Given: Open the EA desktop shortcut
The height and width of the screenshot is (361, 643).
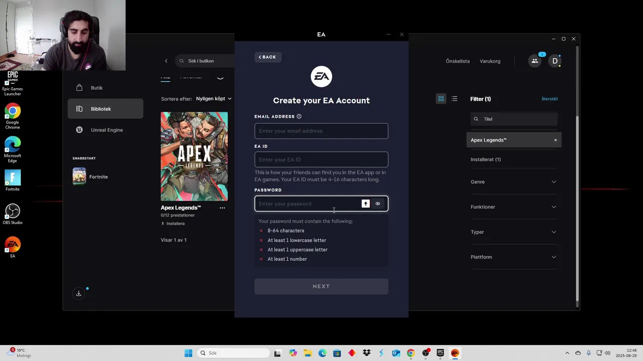Looking at the screenshot, I should click(13, 247).
